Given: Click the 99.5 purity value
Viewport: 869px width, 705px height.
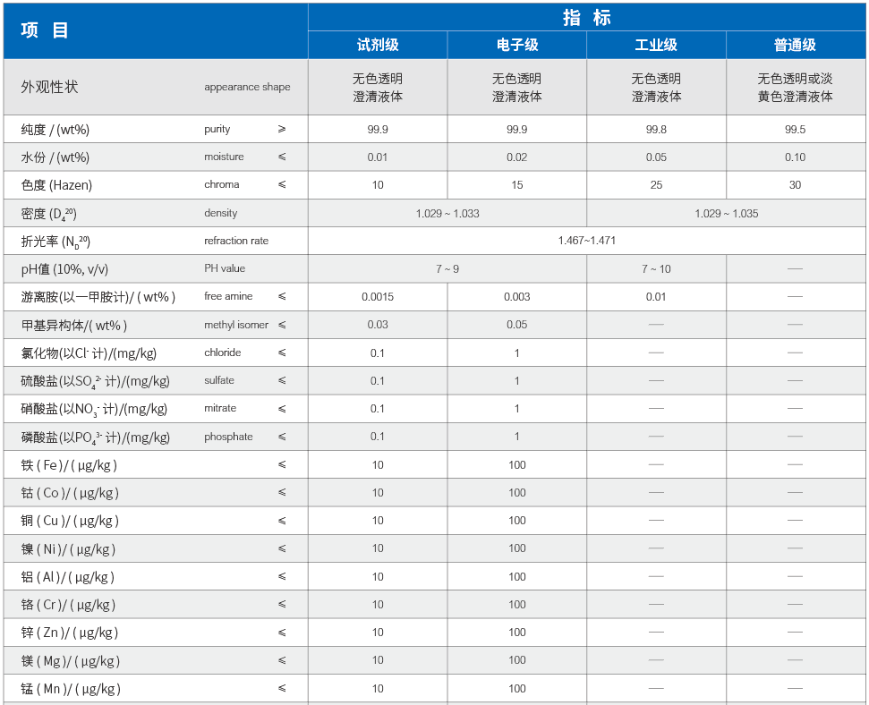Looking at the screenshot, I should (795, 130).
